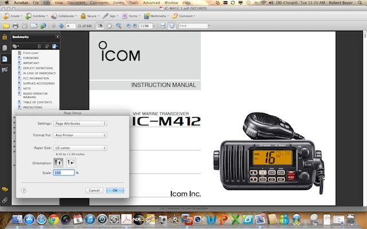Open the Forms task button
The height and width of the screenshot is (229, 367).
131,16
